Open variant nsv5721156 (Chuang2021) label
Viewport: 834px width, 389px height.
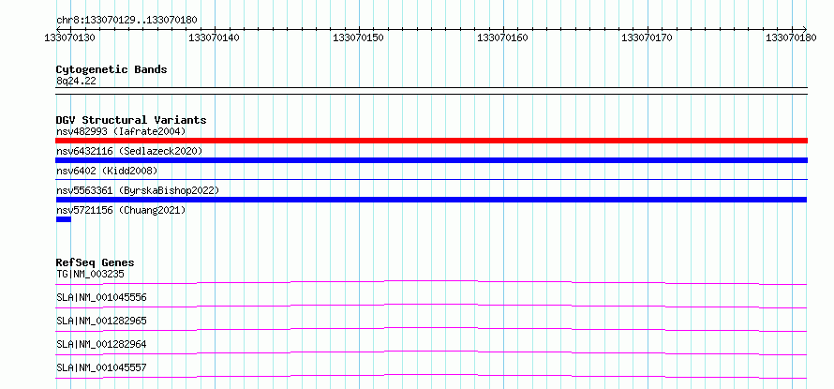(121, 210)
